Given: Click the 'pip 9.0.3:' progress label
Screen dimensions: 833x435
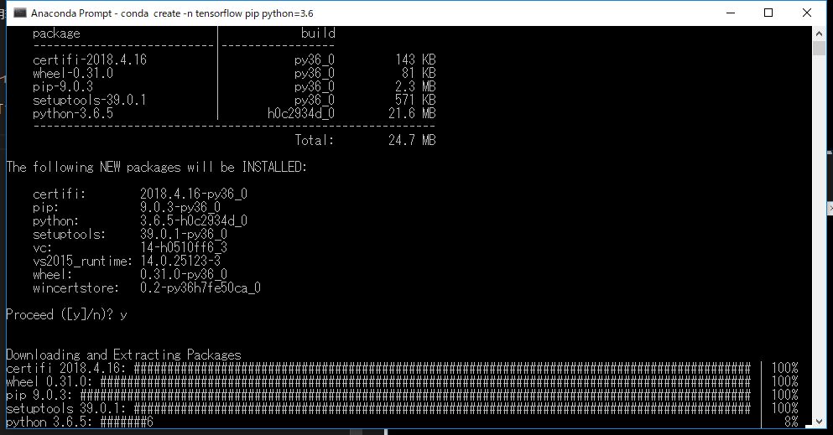Looking at the screenshot, I should point(39,396).
